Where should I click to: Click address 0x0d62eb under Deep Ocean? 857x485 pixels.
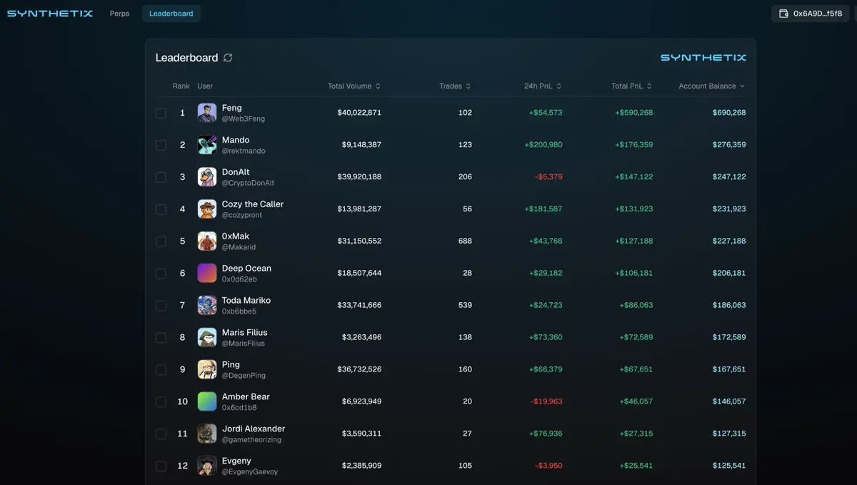[x=239, y=279]
